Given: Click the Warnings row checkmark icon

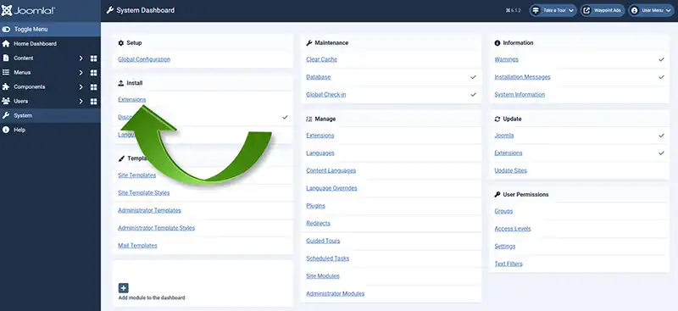Looking at the screenshot, I should 661,59.
